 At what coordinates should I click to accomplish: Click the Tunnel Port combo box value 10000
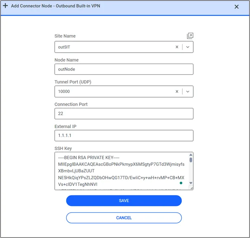coord(64,92)
